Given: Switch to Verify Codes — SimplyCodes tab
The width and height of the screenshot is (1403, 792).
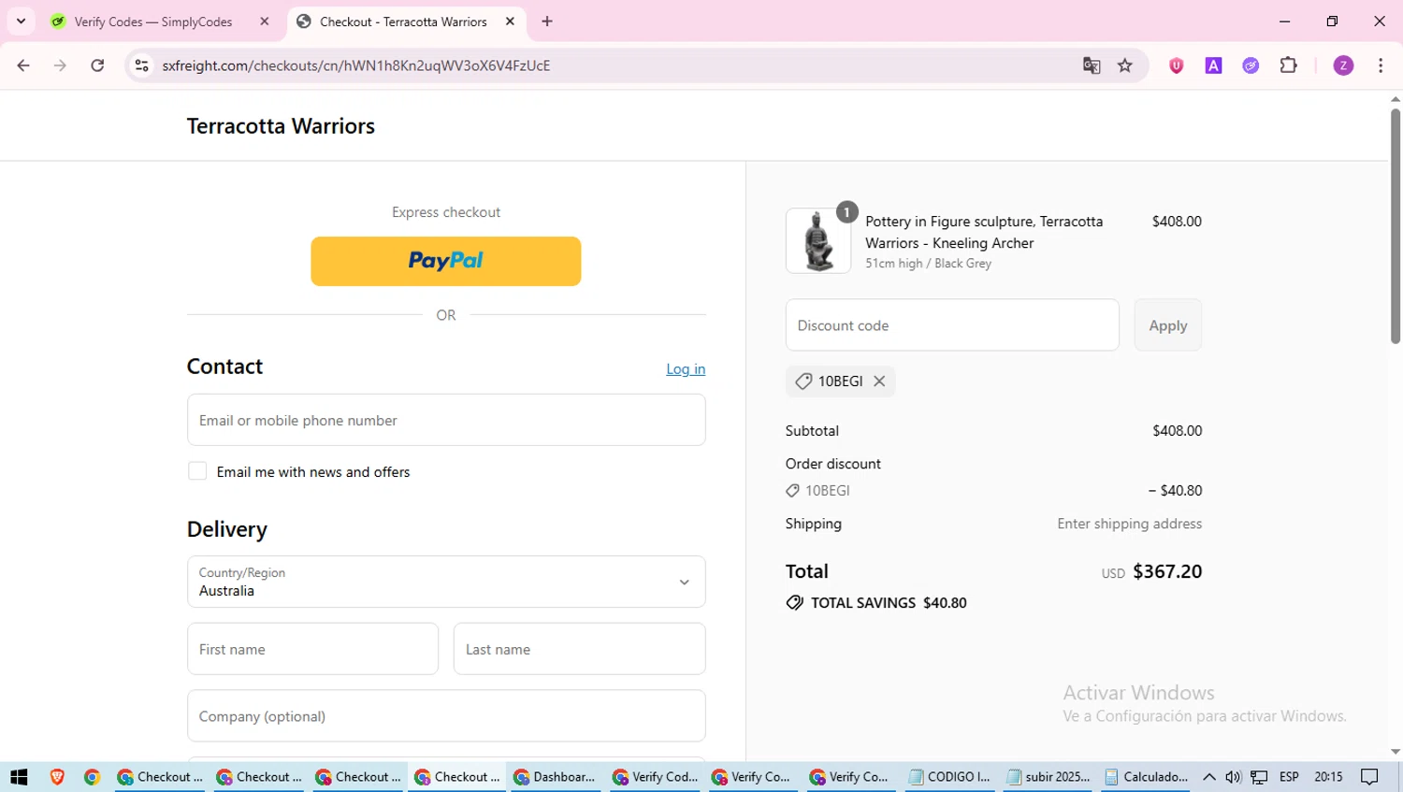Looking at the screenshot, I should (154, 22).
